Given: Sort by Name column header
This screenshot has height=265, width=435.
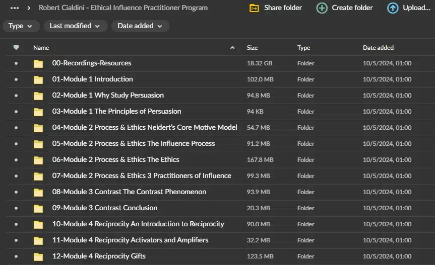Looking at the screenshot, I should click(41, 48).
